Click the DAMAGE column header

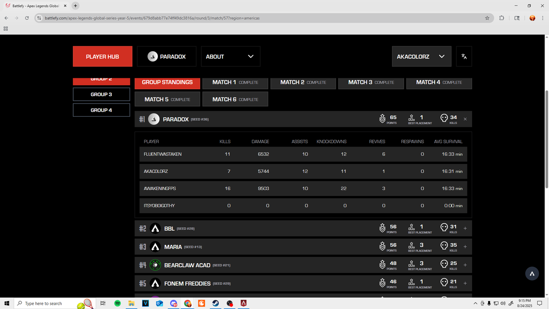pos(260,141)
